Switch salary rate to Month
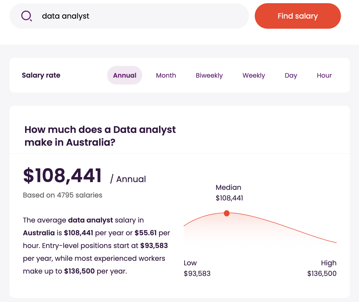This screenshot has width=359, height=302. coord(166,75)
